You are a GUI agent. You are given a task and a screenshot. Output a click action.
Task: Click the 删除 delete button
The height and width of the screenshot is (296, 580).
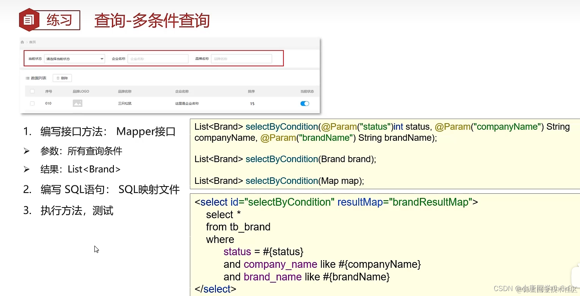point(62,78)
